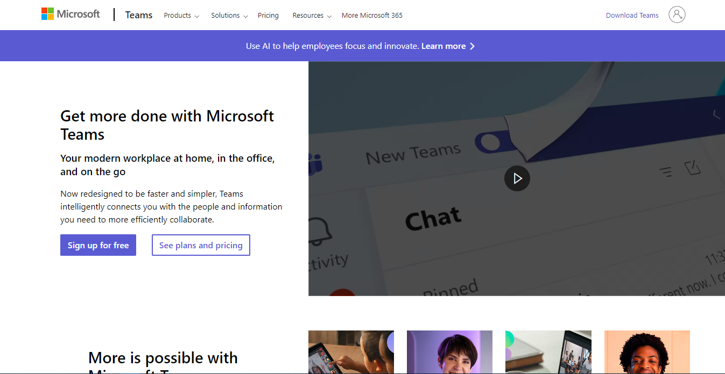Open the Teams product home link
This screenshot has width=725, height=374.
point(139,15)
